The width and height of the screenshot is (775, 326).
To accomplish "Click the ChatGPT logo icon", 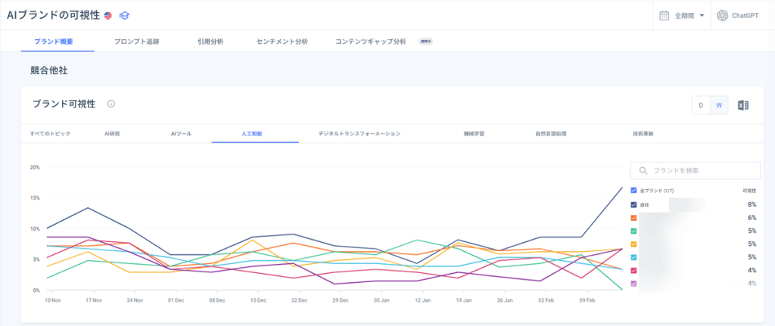I will pos(722,15).
